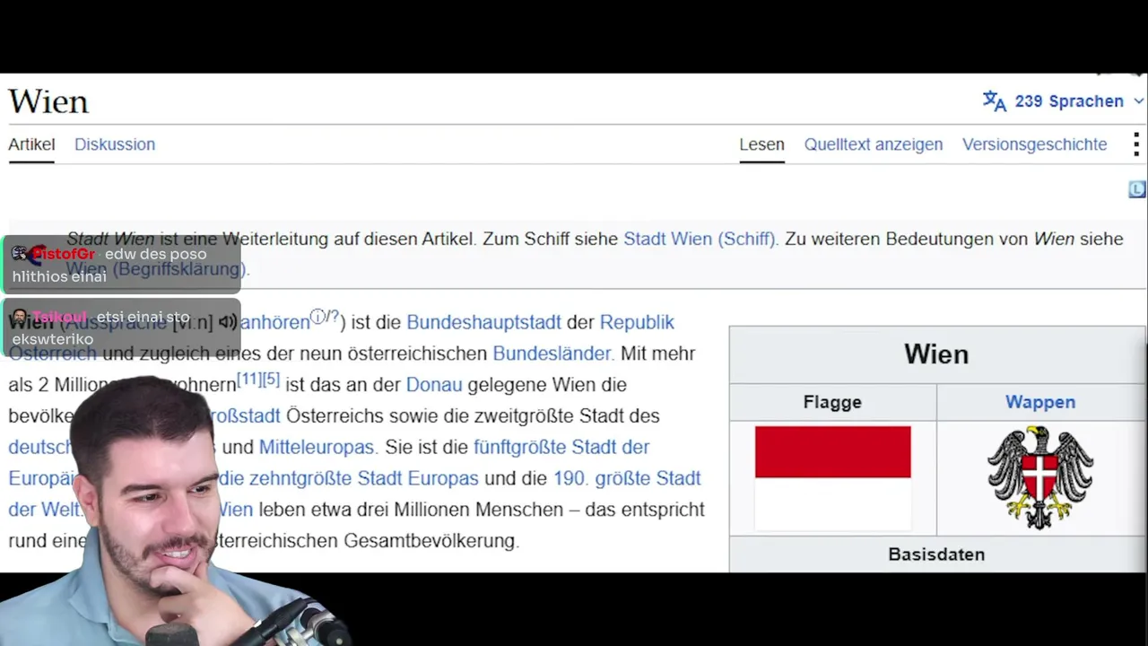Click the Wien title of the infobox
This screenshot has width=1148, height=646.
[936, 354]
